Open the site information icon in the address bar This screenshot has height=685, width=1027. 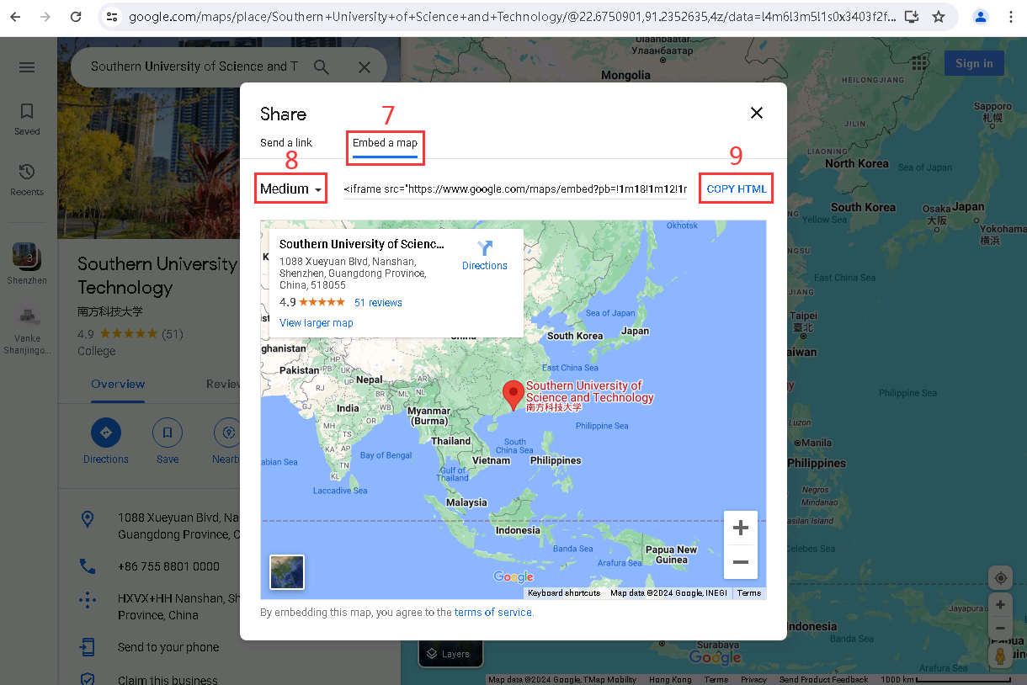click(x=112, y=17)
